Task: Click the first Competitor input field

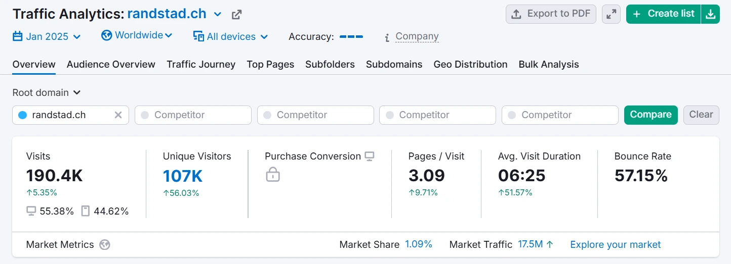Action: pos(193,115)
